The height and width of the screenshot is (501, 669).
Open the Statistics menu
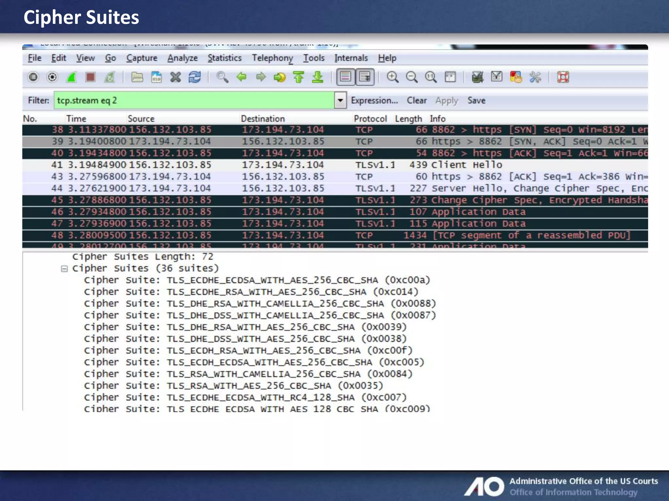224,58
